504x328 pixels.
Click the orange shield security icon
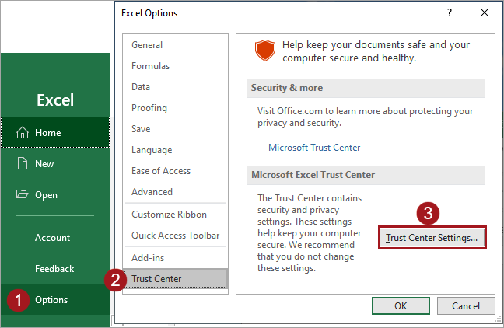pos(265,51)
